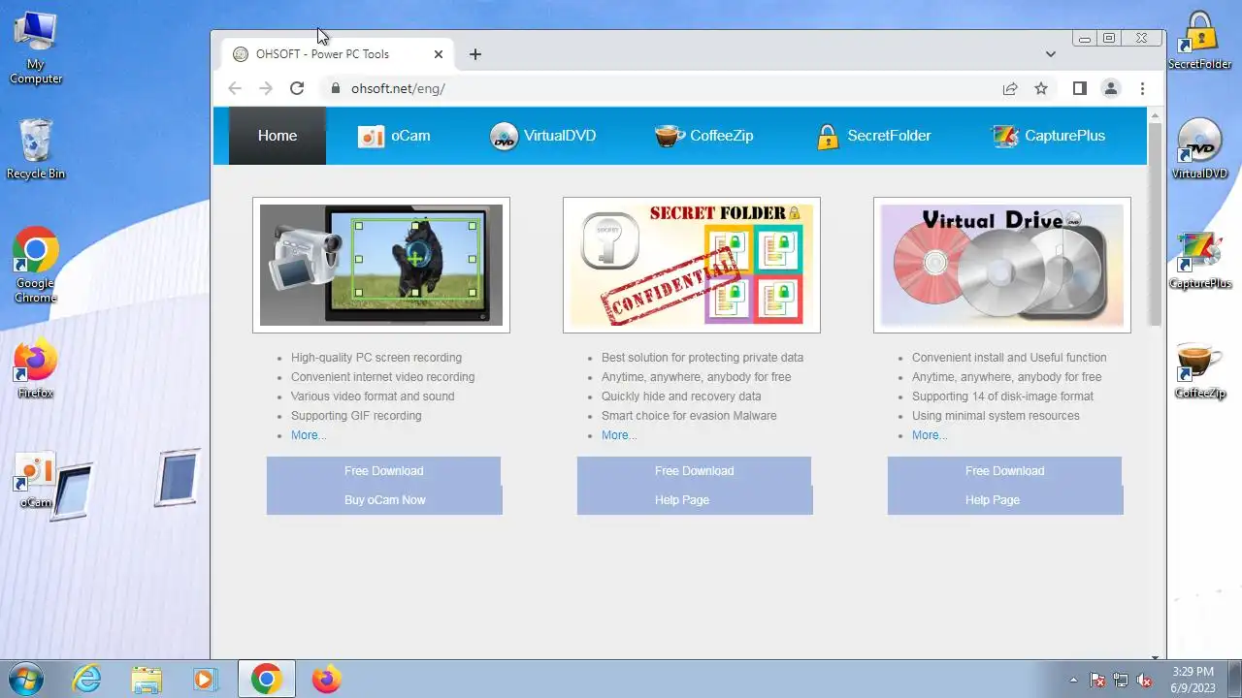Toggle the Chrome side panel
Image resolution: width=1242 pixels, height=698 pixels.
click(x=1079, y=88)
